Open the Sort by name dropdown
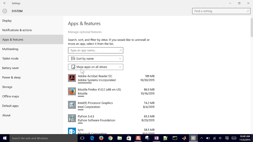 [x=96, y=59]
